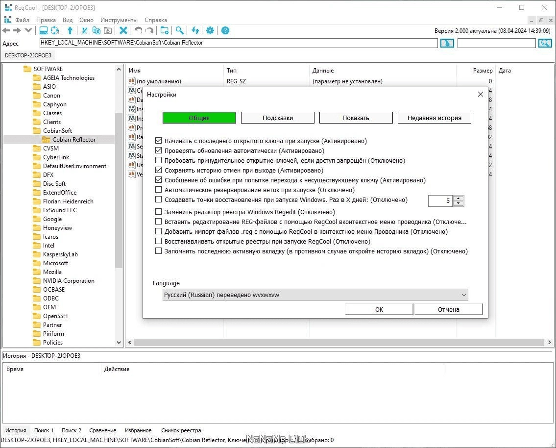Click the Copy icon in toolbar

(x=96, y=30)
